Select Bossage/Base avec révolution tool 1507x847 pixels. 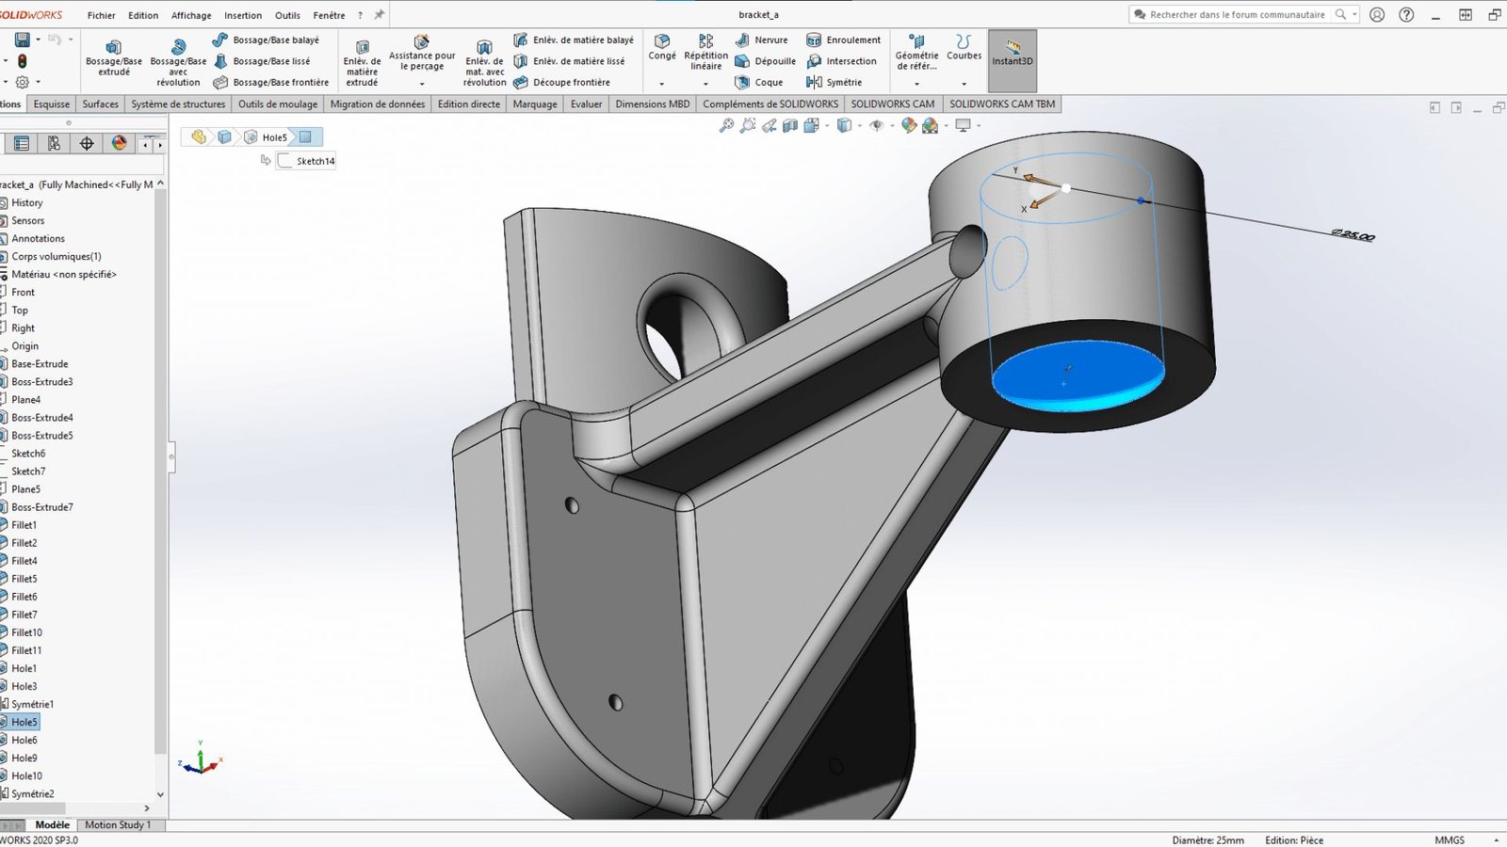point(178,63)
